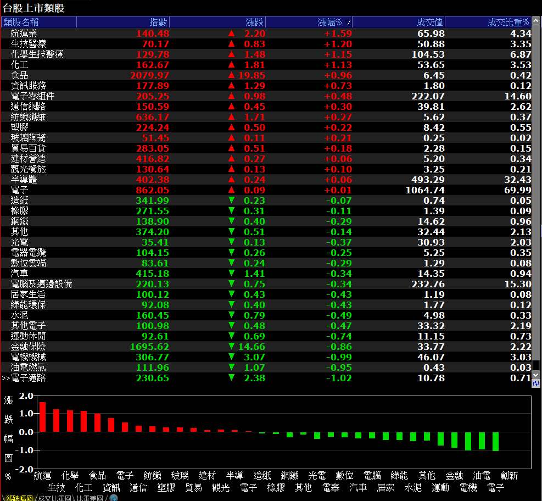Click index value 2079.97 for 食品
Screen dimensions: 542x501
pos(150,75)
